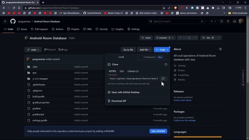This screenshot has height=140, width=249.
Task: Unpin the repository
Action: pos(146,38)
